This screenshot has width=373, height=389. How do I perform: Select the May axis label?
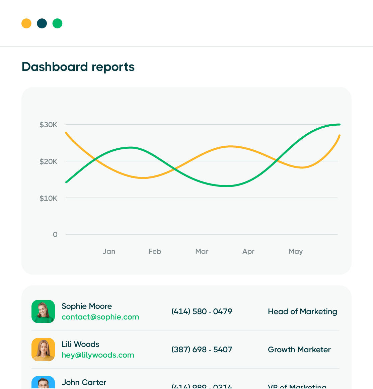295,251
